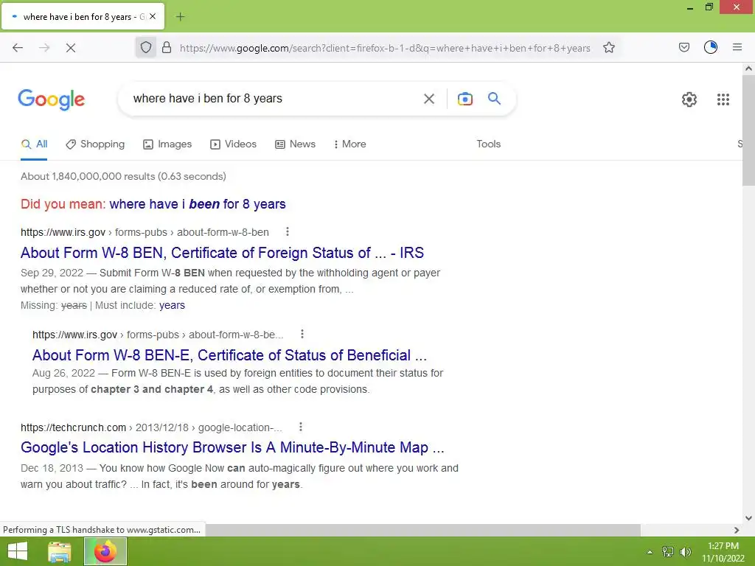Click the vertical scrollbar thumb
Viewport: 755px width, 566px height.
click(748, 130)
